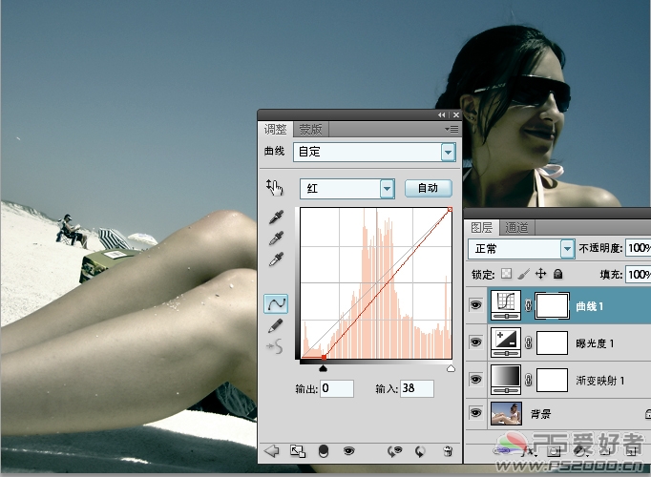Image resolution: width=651 pixels, height=477 pixels.
Task: Hide the 曝光度 1 layer
Action: click(x=475, y=342)
